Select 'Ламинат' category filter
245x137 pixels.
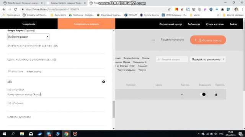142,66
